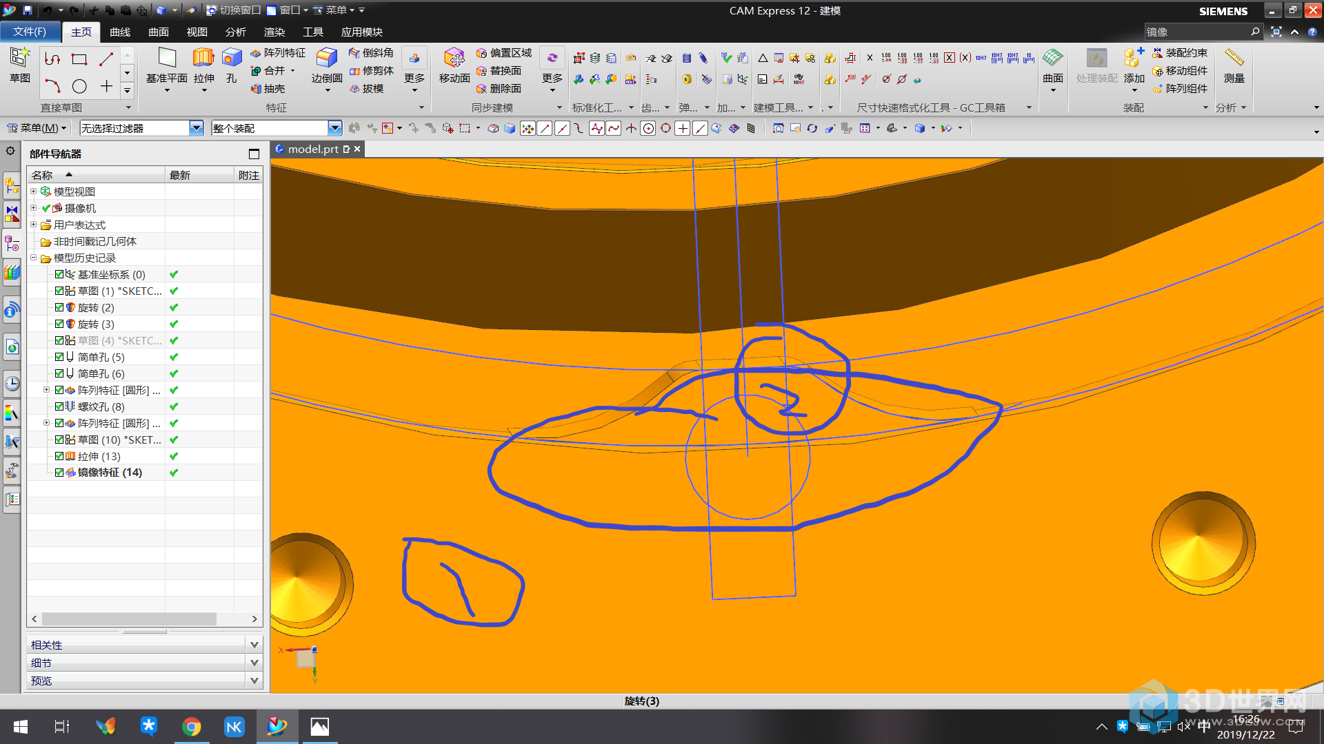
Task: Switch to the 曲线 ribbon tab
Action: tap(120, 32)
